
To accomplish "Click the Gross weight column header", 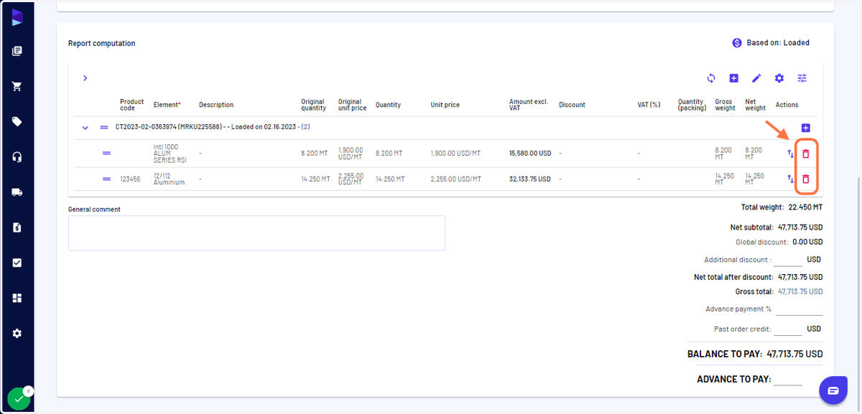I will [725, 105].
